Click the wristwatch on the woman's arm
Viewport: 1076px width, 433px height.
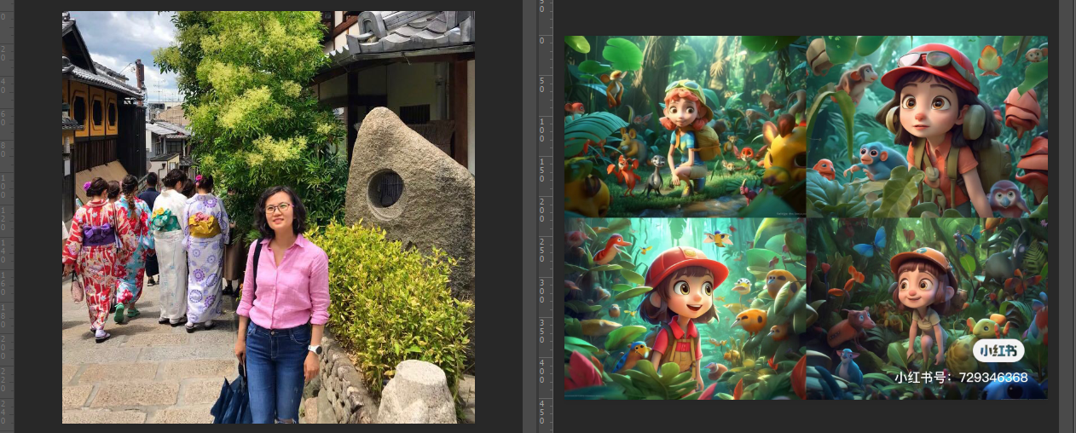pos(315,349)
